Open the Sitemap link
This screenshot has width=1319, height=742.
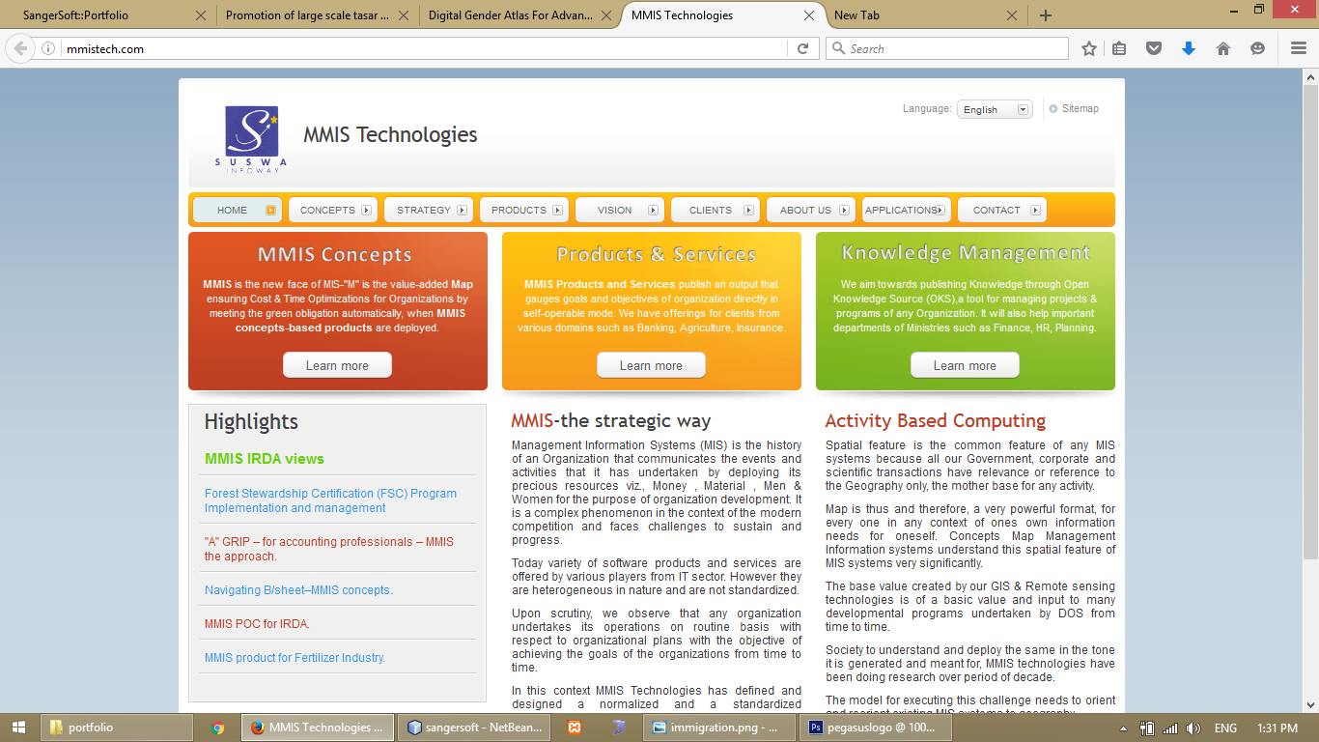coord(1080,108)
